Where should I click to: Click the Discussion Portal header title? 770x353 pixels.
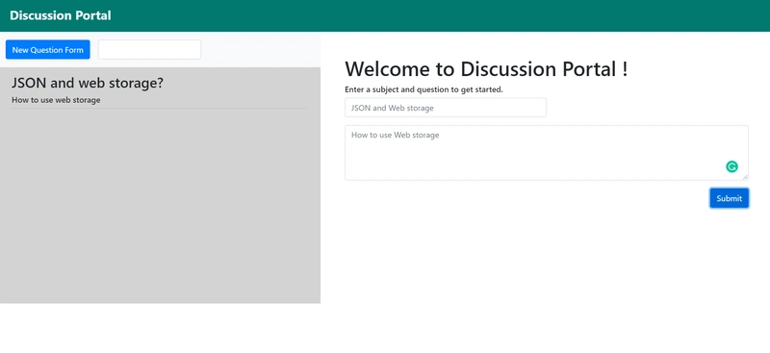click(61, 15)
